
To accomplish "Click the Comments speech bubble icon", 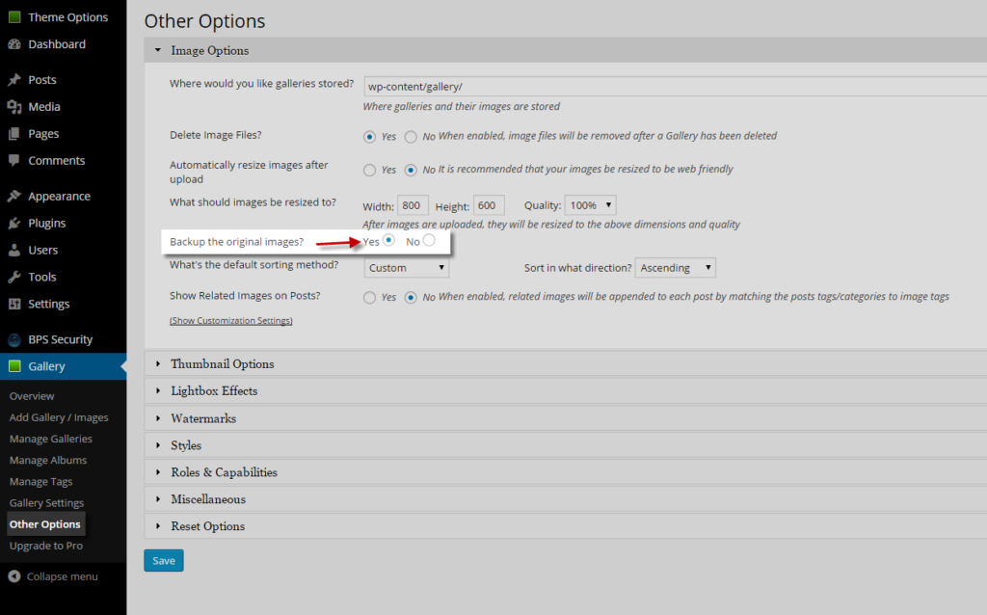I will pos(14,161).
